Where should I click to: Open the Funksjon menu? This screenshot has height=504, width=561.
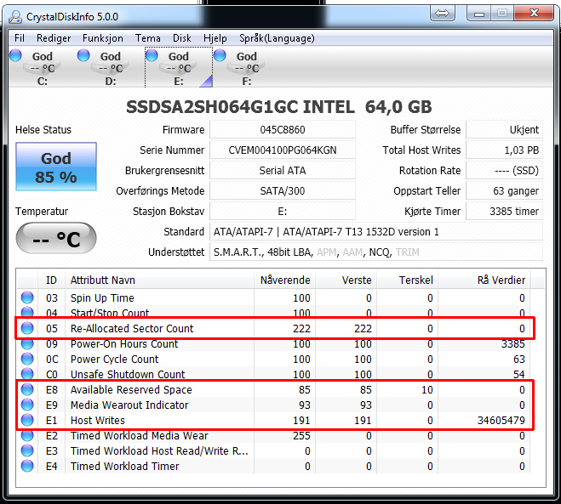(x=103, y=38)
